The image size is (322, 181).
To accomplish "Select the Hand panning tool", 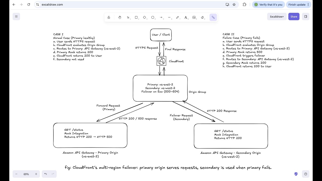I will tap(120, 17).
